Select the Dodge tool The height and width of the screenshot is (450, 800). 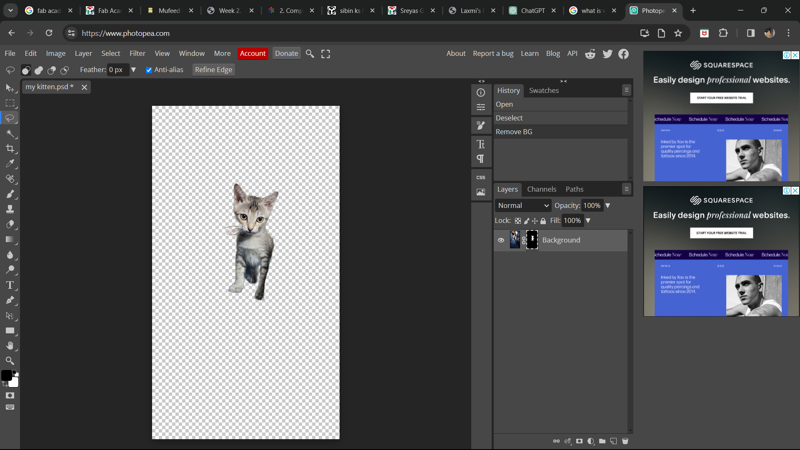(x=10, y=270)
